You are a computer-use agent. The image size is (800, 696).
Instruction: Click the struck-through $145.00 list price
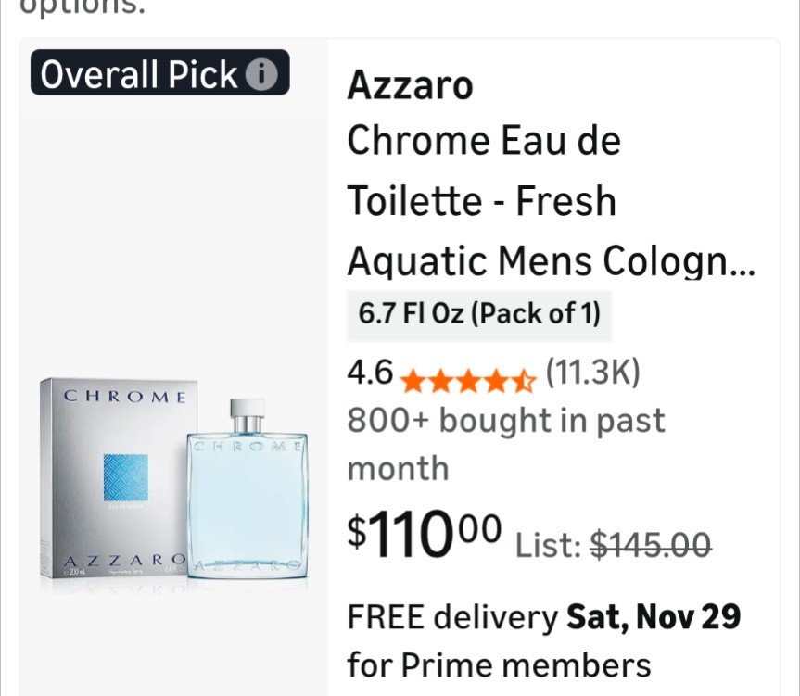pos(652,545)
